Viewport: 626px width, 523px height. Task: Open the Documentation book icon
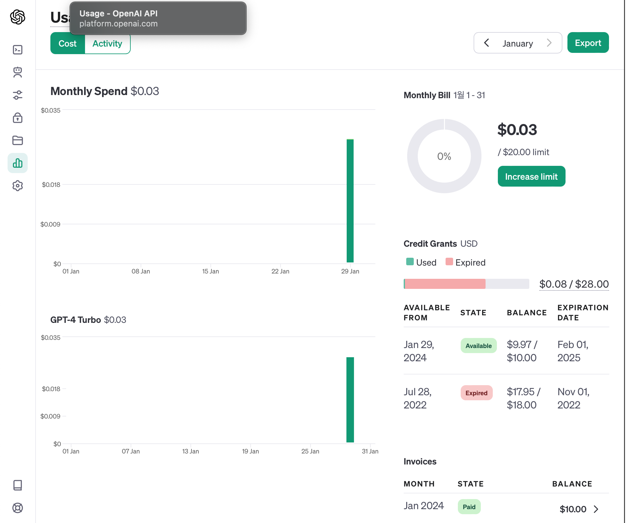pos(18,485)
